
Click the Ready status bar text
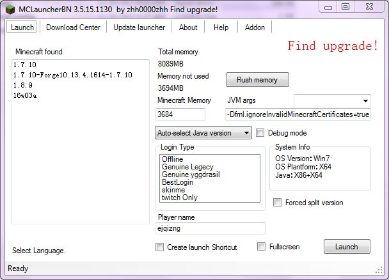tap(18, 268)
